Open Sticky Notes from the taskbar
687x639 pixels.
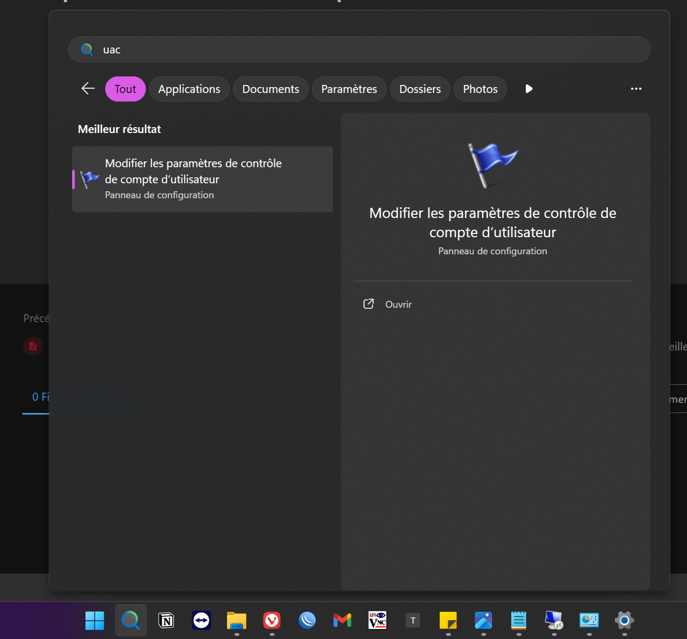tap(448, 620)
